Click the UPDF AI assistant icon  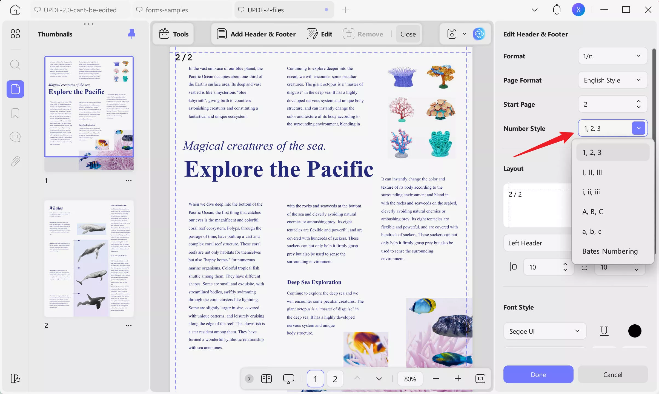point(479,34)
